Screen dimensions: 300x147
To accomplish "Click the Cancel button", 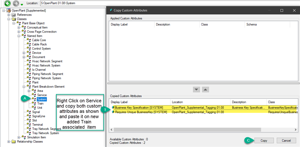I will [x=286, y=140].
